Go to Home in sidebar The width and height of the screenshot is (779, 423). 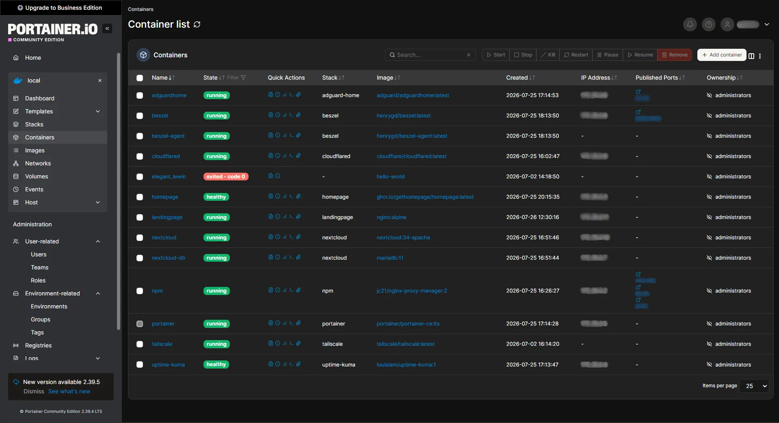pos(58,58)
